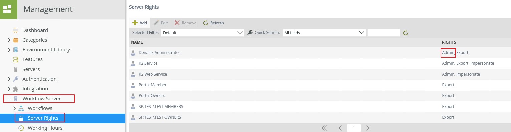This screenshot has width=511, height=132.
Task: Click the Quick Search wrench icon
Action: pyautogui.click(x=250, y=33)
